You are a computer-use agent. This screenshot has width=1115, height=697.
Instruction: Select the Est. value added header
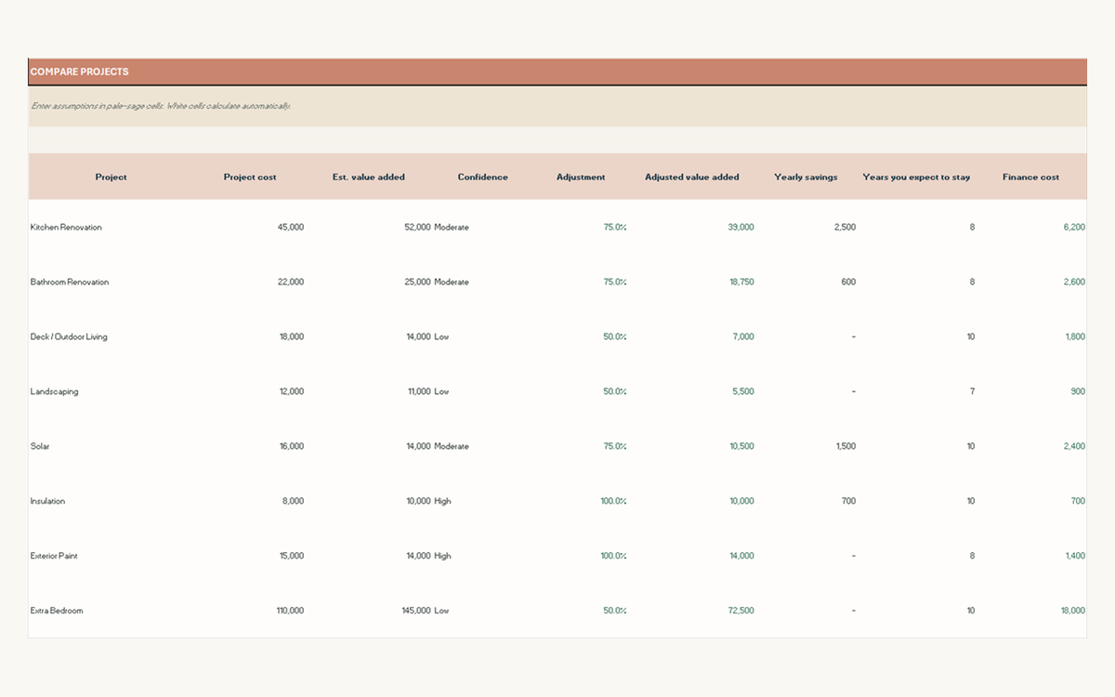tap(369, 177)
